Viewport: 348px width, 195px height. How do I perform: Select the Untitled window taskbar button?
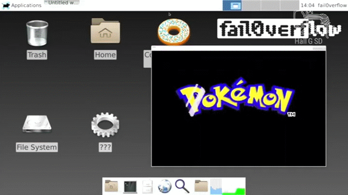[x=61, y=3]
